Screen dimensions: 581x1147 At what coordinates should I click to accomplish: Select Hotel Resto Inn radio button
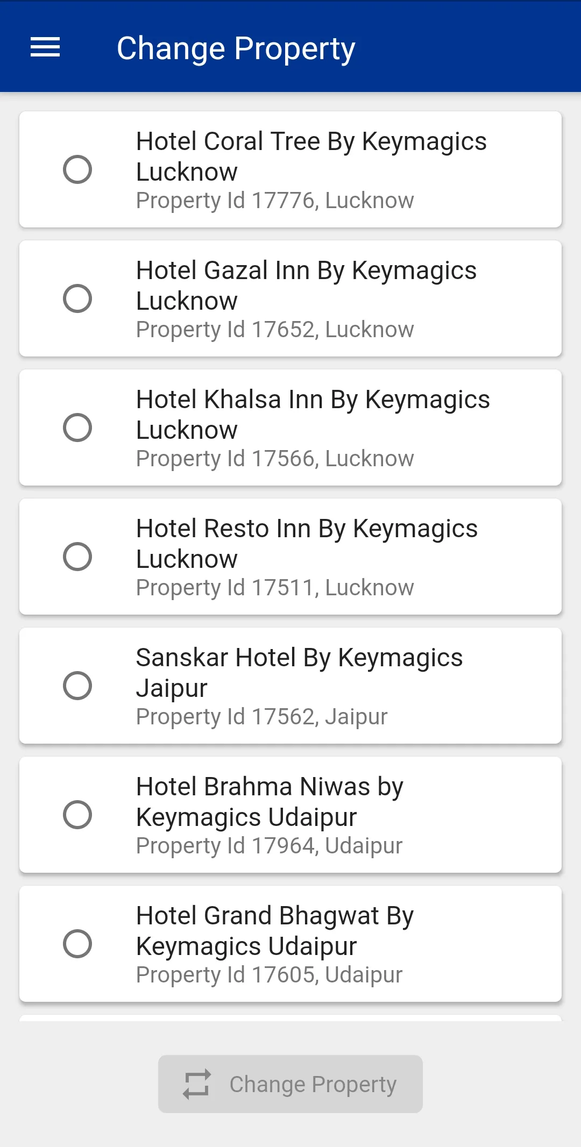click(77, 557)
